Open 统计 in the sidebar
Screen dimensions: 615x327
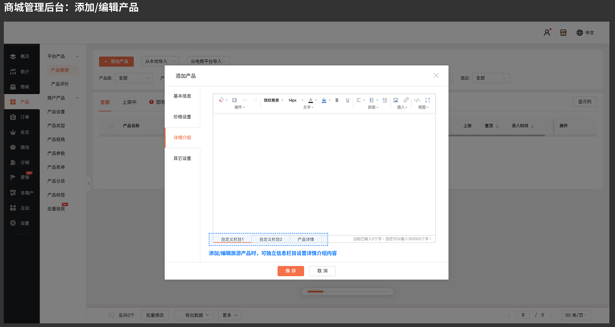(22, 72)
